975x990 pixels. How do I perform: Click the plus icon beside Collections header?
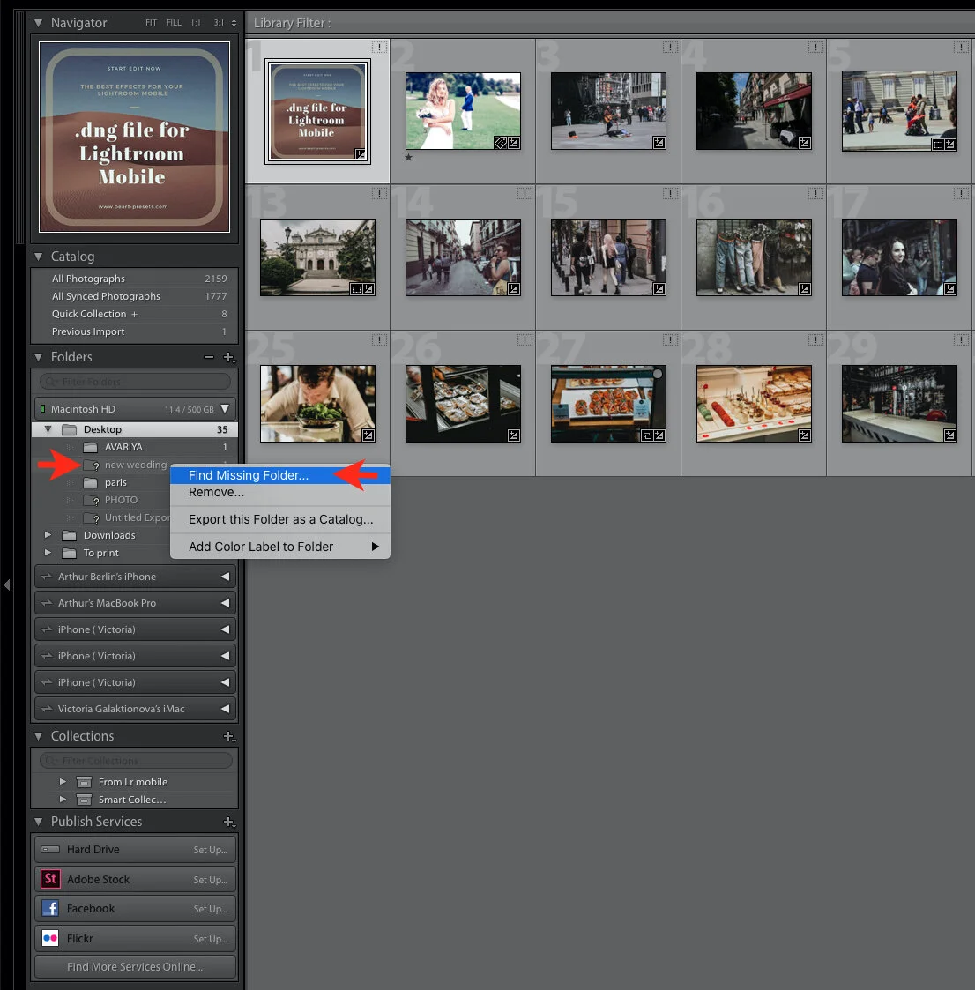pyautogui.click(x=229, y=736)
